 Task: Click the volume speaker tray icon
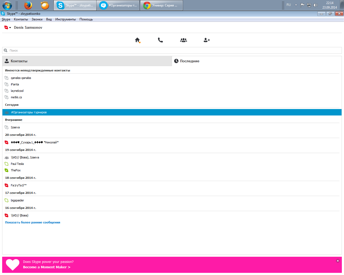(x=316, y=5)
